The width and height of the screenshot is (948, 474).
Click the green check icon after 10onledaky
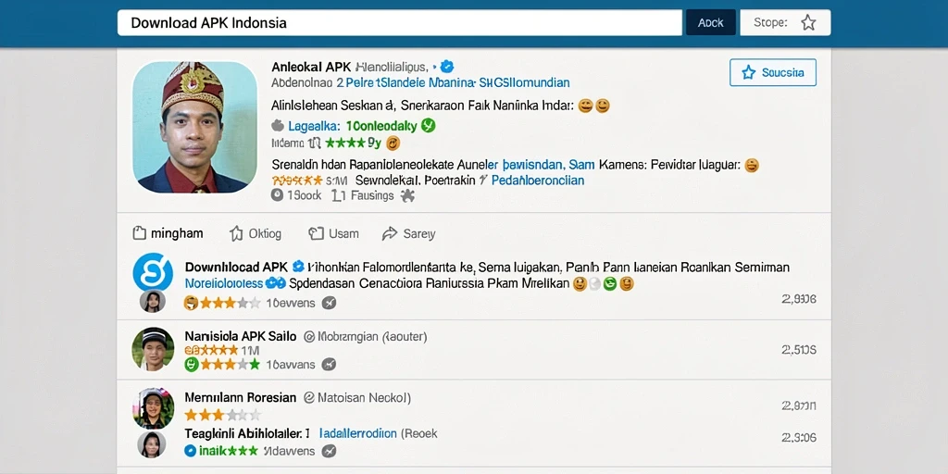pyautogui.click(x=428, y=126)
